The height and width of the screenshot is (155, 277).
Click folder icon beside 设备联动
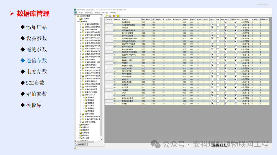81,133
